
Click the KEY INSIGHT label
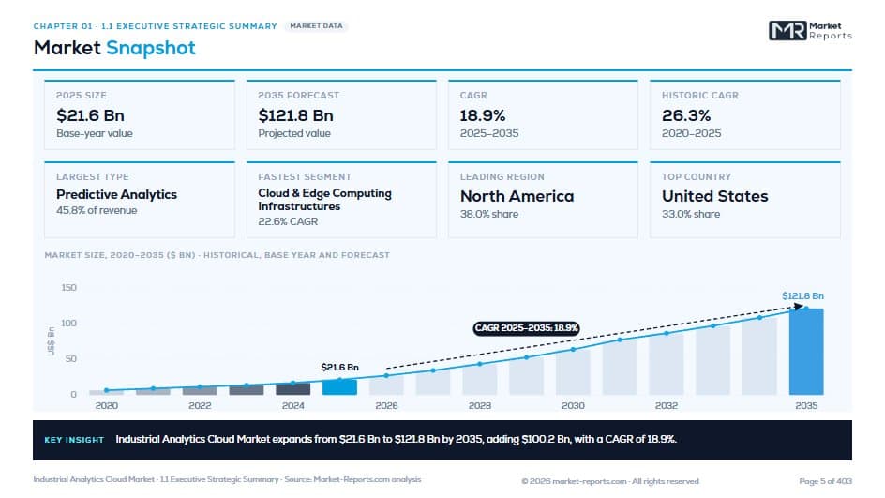[74, 440]
